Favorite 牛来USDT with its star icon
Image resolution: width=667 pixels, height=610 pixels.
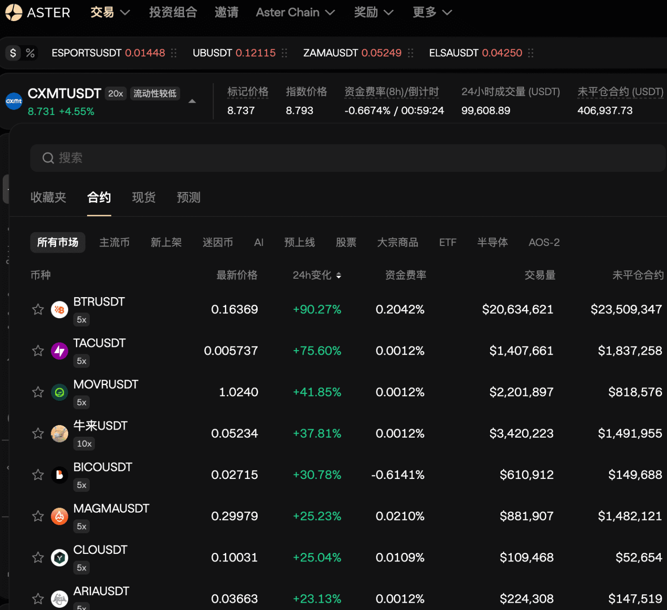(x=38, y=433)
